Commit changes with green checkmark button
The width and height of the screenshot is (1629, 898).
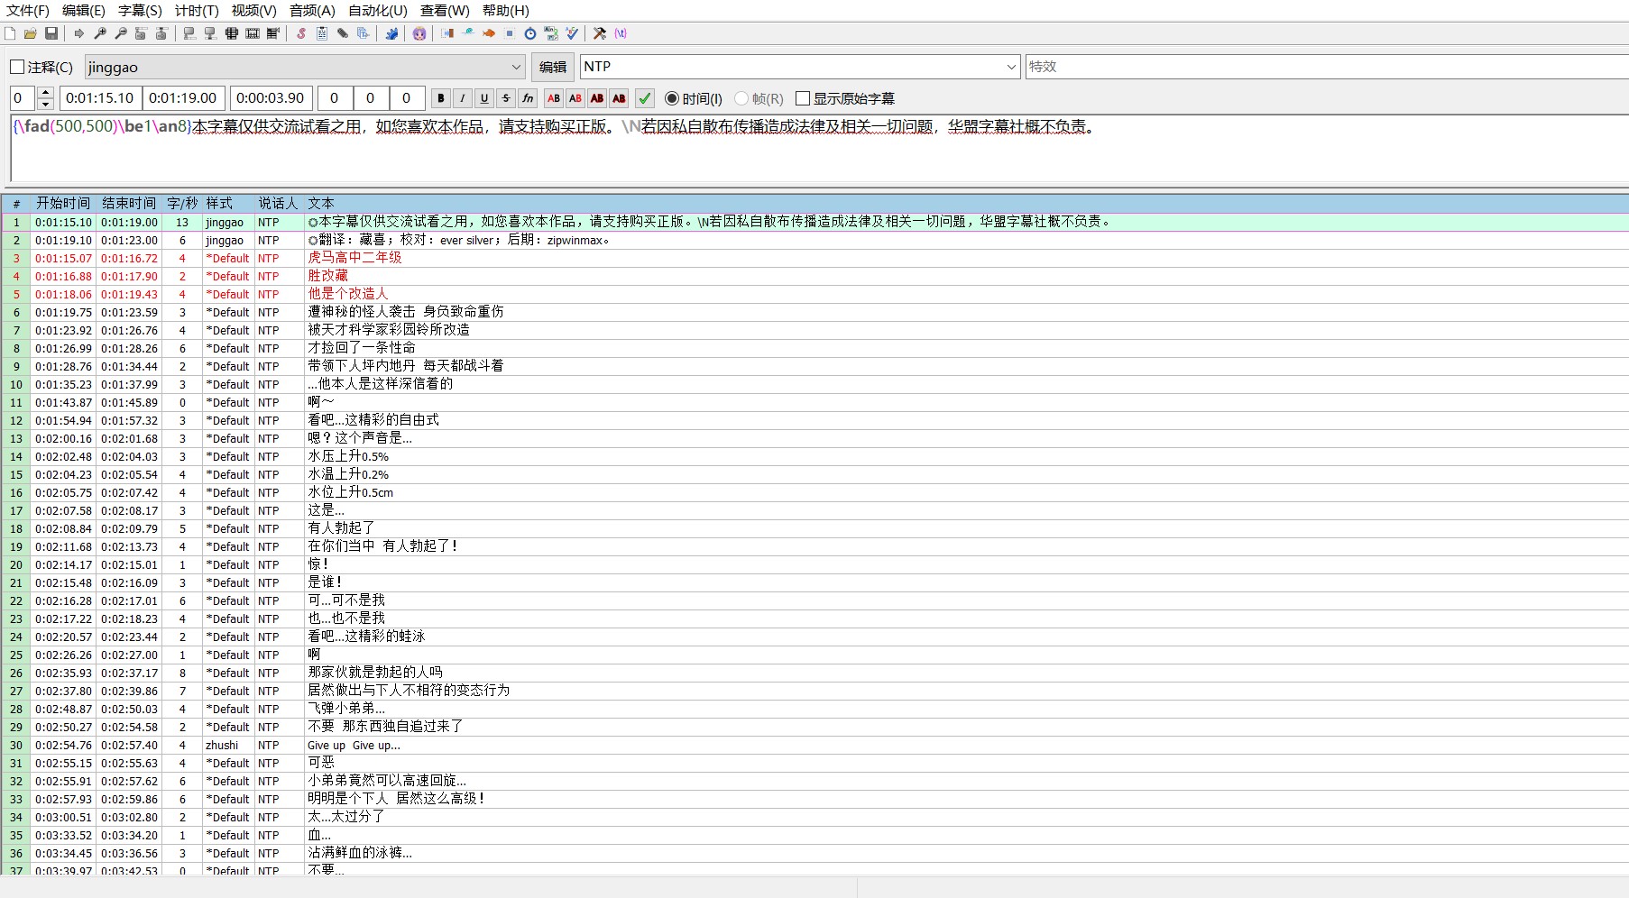tap(645, 98)
